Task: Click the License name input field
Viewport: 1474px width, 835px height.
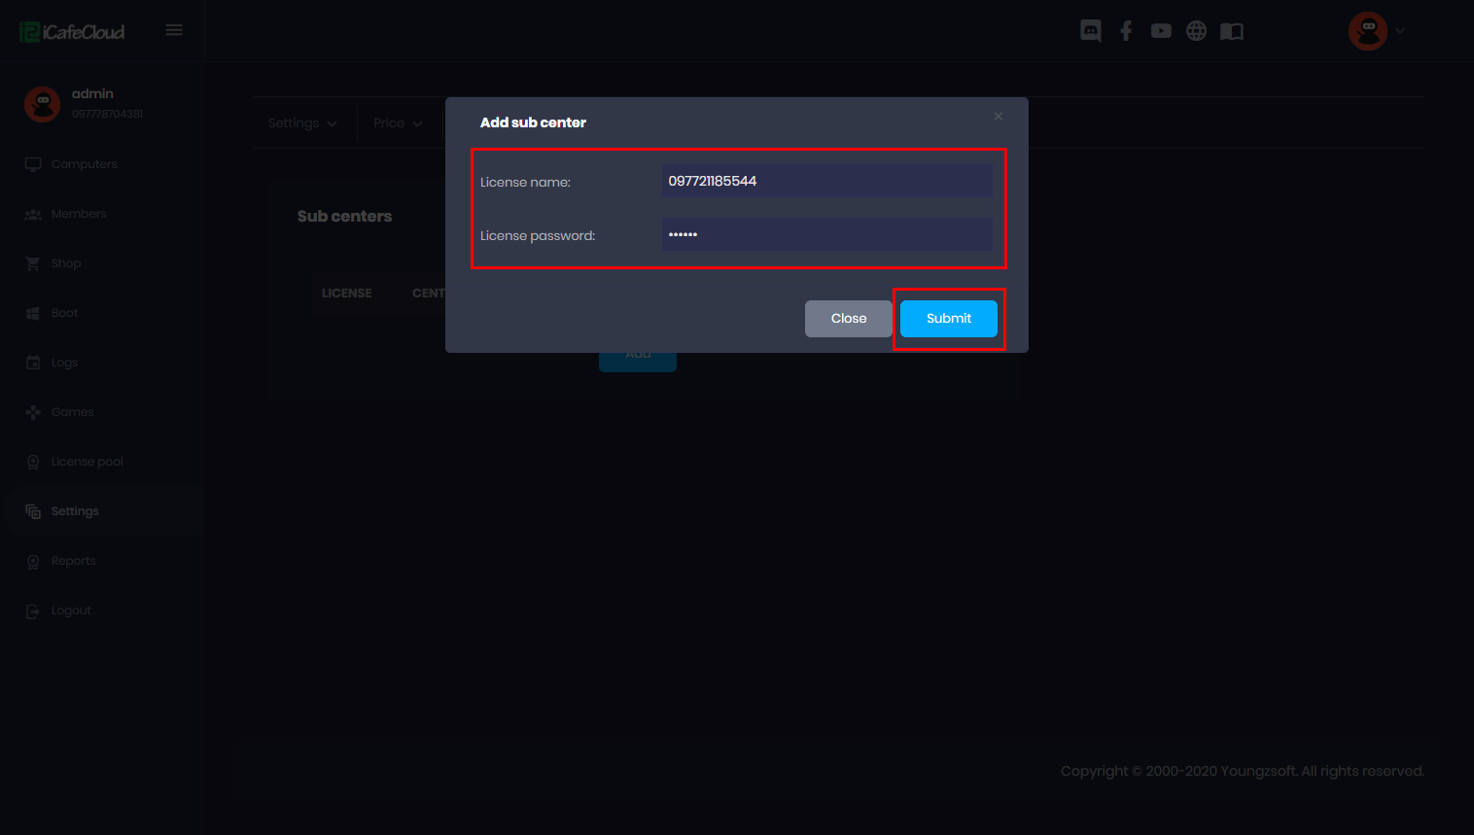Action: click(x=827, y=181)
